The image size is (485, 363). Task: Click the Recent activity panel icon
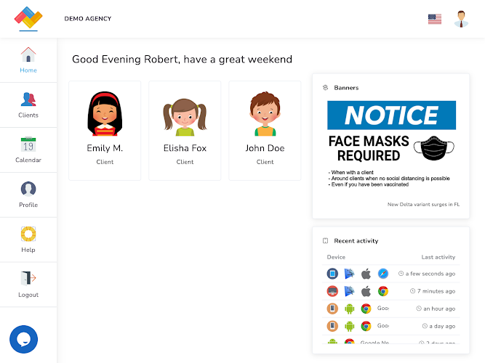326,240
